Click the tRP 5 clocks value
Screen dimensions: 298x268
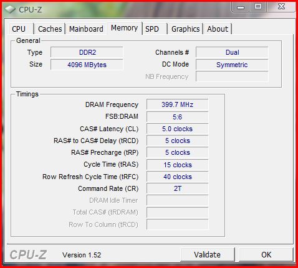click(177, 152)
